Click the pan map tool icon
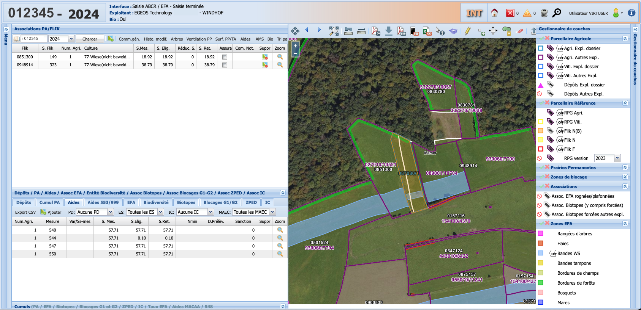 tap(295, 31)
